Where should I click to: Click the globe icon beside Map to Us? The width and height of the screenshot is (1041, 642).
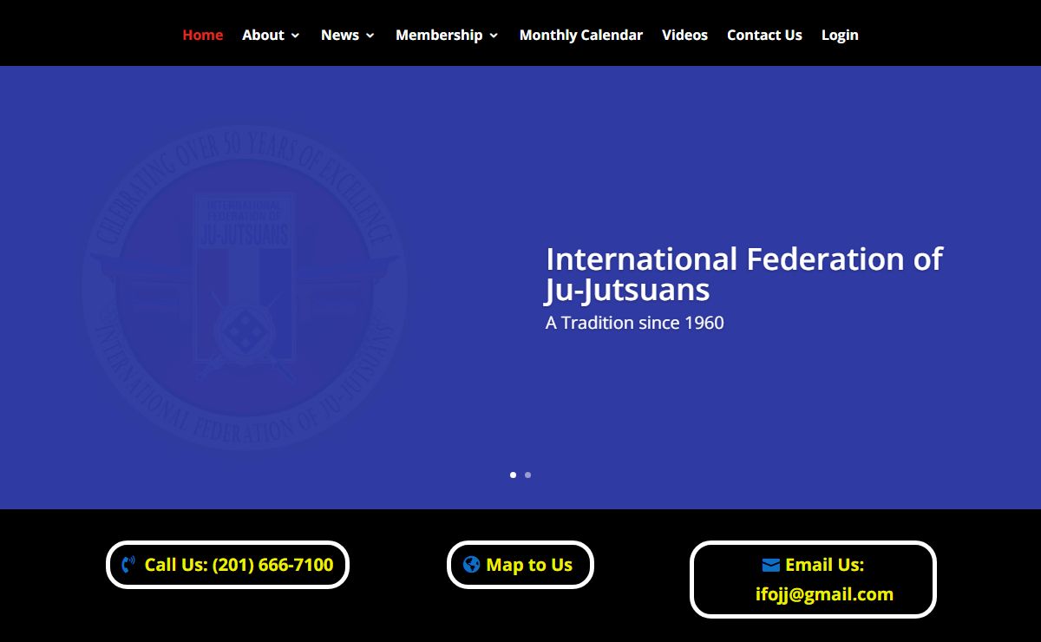(x=472, y=565)
